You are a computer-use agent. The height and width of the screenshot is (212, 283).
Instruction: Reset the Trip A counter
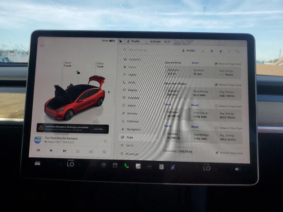[195, 105]
